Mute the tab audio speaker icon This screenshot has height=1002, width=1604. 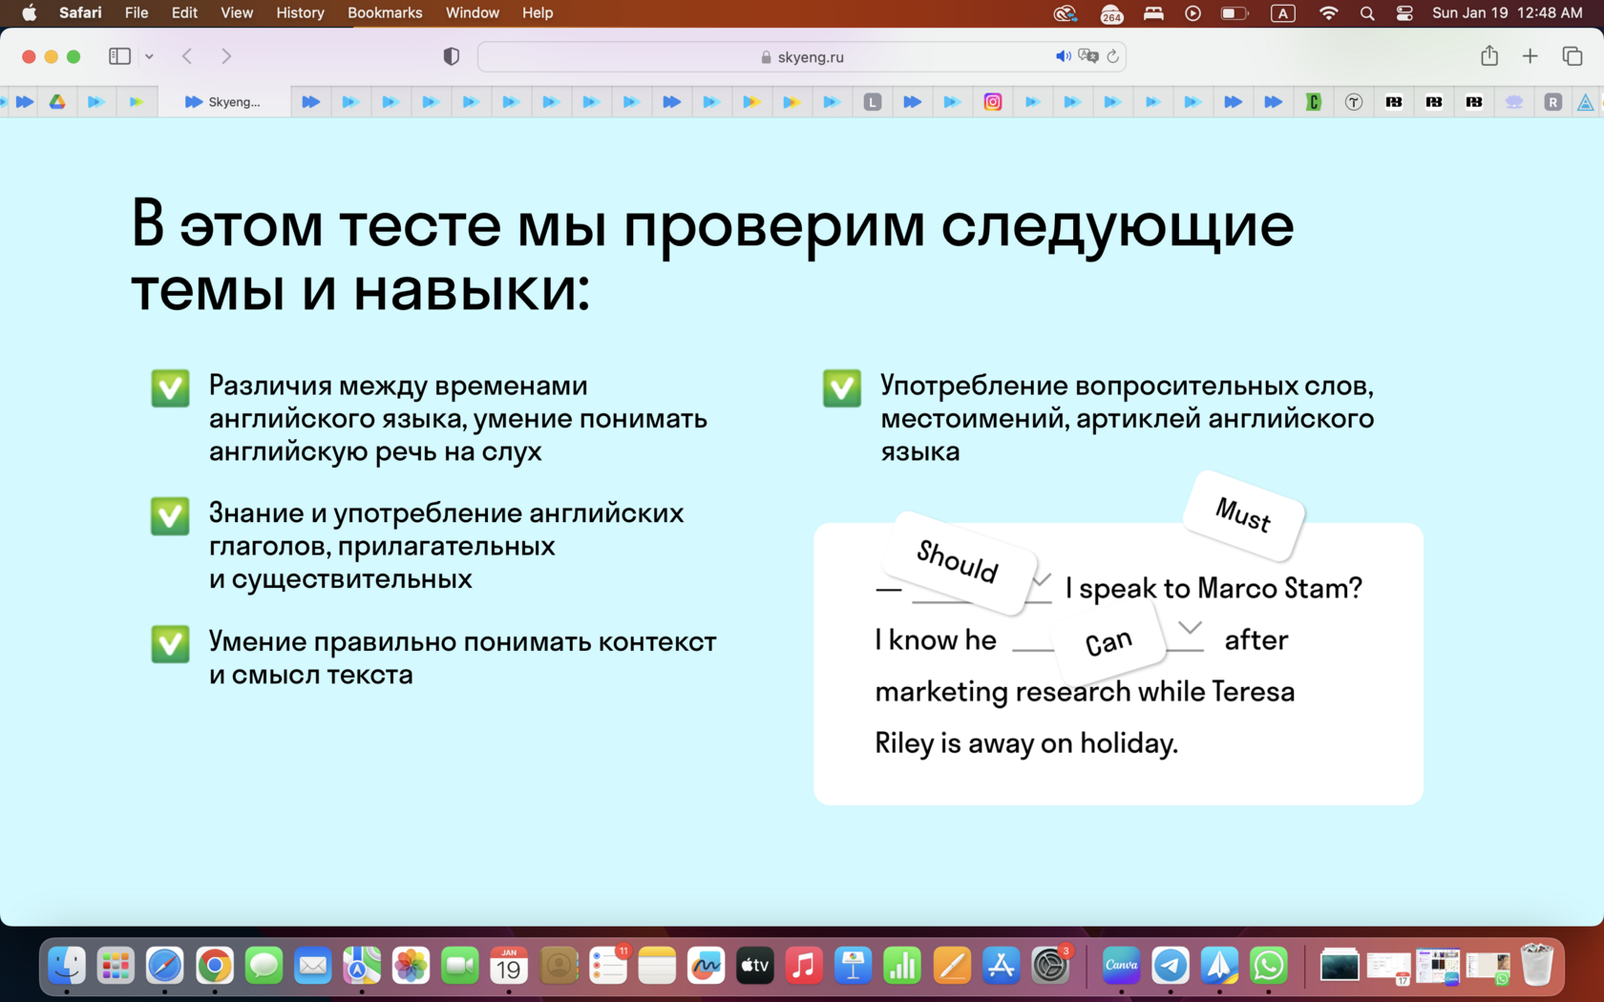[1063, 56]
